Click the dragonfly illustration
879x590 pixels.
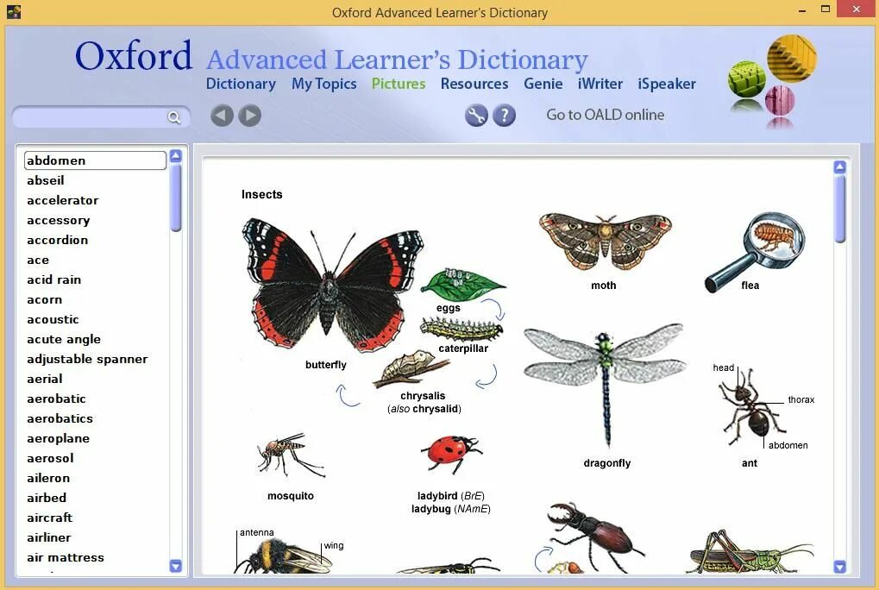[606, 386]
